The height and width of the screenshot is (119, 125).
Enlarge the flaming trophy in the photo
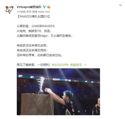tap(40, 85)
